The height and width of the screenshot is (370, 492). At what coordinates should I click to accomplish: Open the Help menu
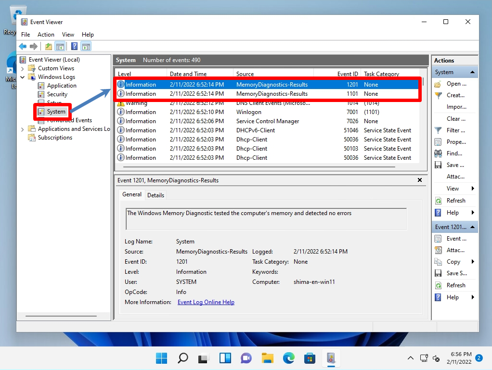[x=88, y=35]
